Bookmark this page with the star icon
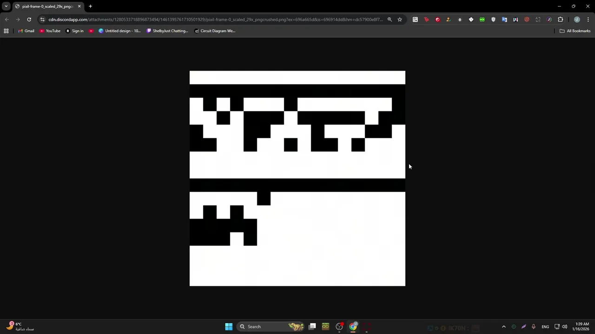This screenshot has height=334, width=595. tap(399, 19)
